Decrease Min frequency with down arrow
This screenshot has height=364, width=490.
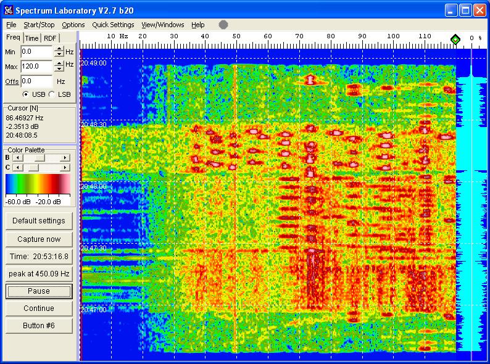[59, 54]
